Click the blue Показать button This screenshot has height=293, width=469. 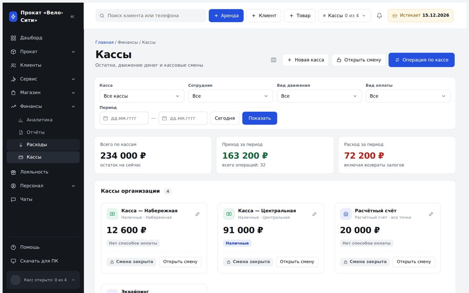tap(260, 118)
